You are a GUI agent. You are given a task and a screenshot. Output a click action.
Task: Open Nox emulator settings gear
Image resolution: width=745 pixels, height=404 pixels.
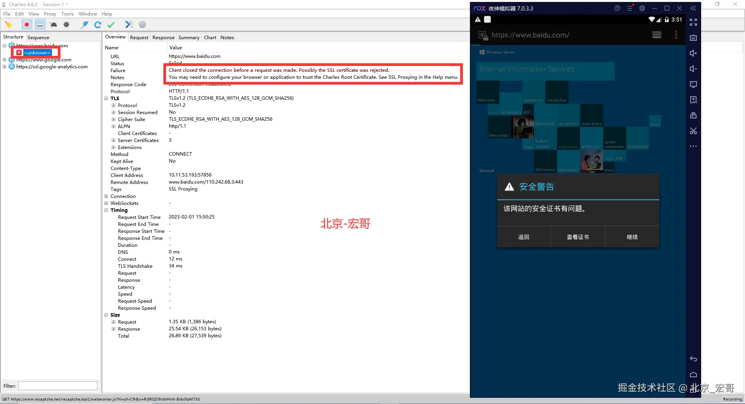(642, 8)
